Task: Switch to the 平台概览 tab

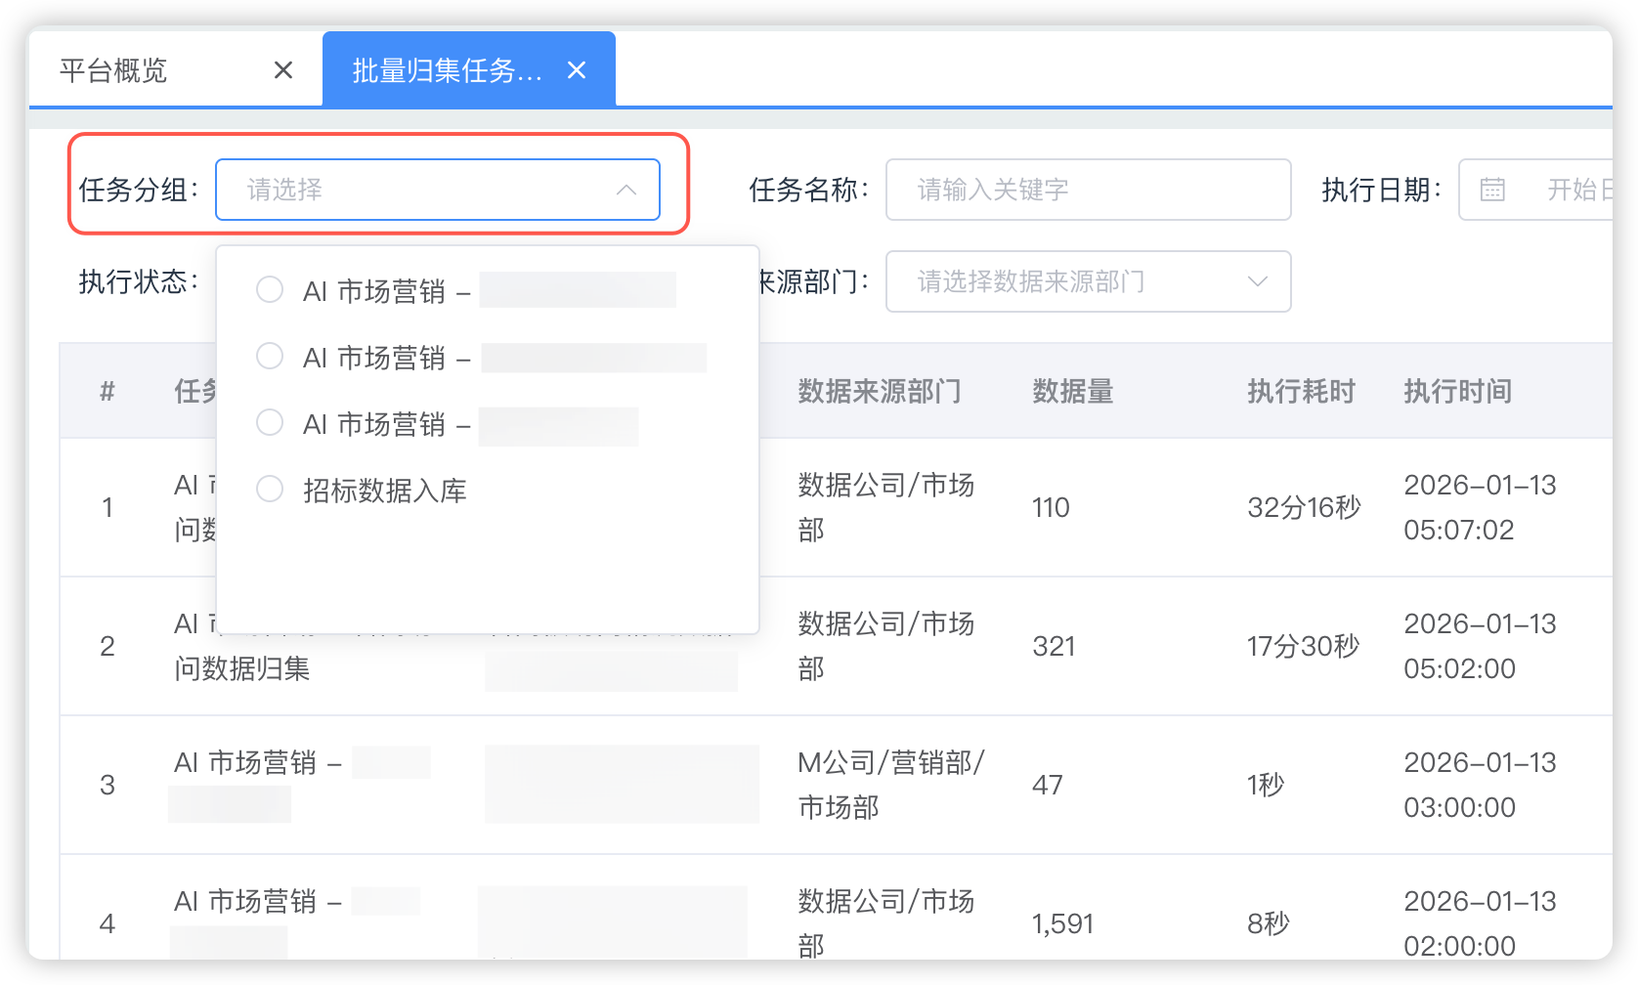Action: point(113,70)
